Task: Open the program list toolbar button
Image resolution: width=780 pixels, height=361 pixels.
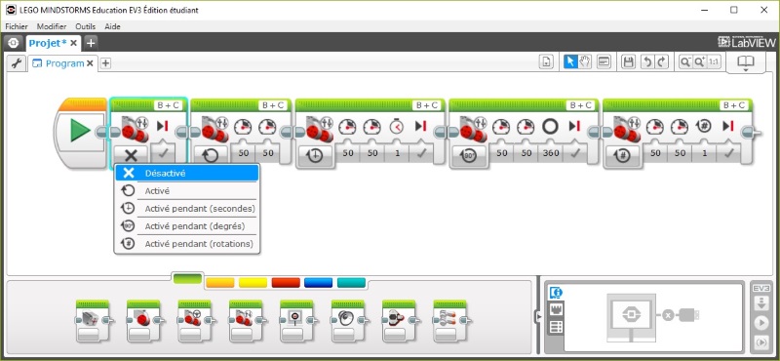Action: [546, 62]
